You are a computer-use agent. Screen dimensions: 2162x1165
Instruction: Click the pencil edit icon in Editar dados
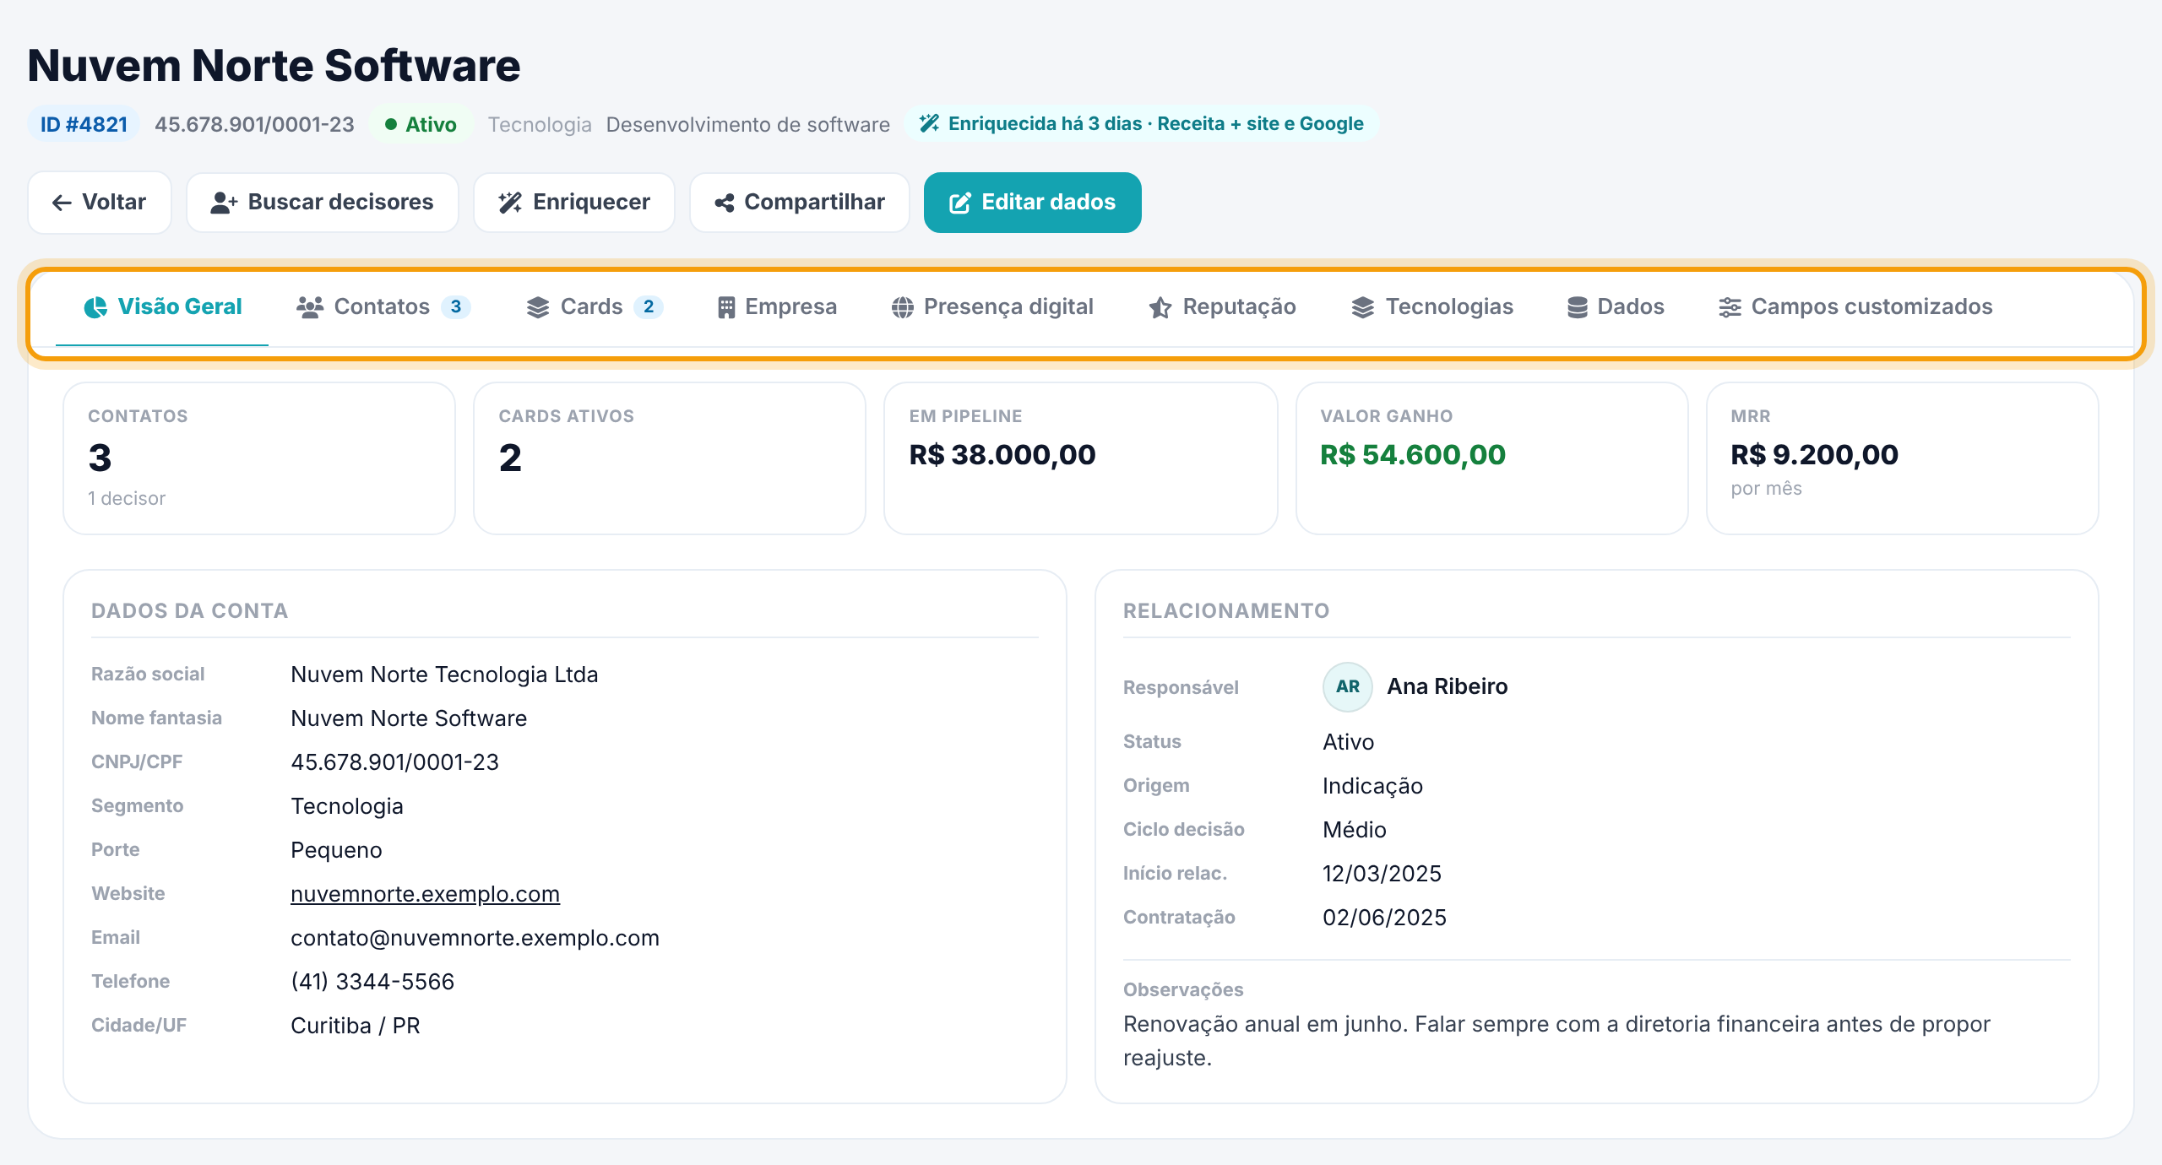960,203
